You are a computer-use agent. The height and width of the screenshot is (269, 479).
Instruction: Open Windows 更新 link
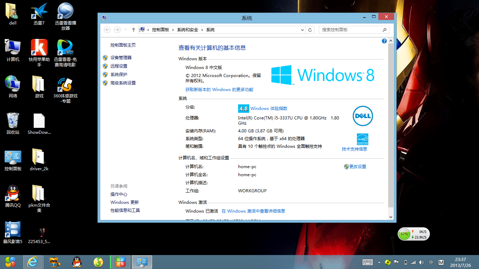(125, 202)
